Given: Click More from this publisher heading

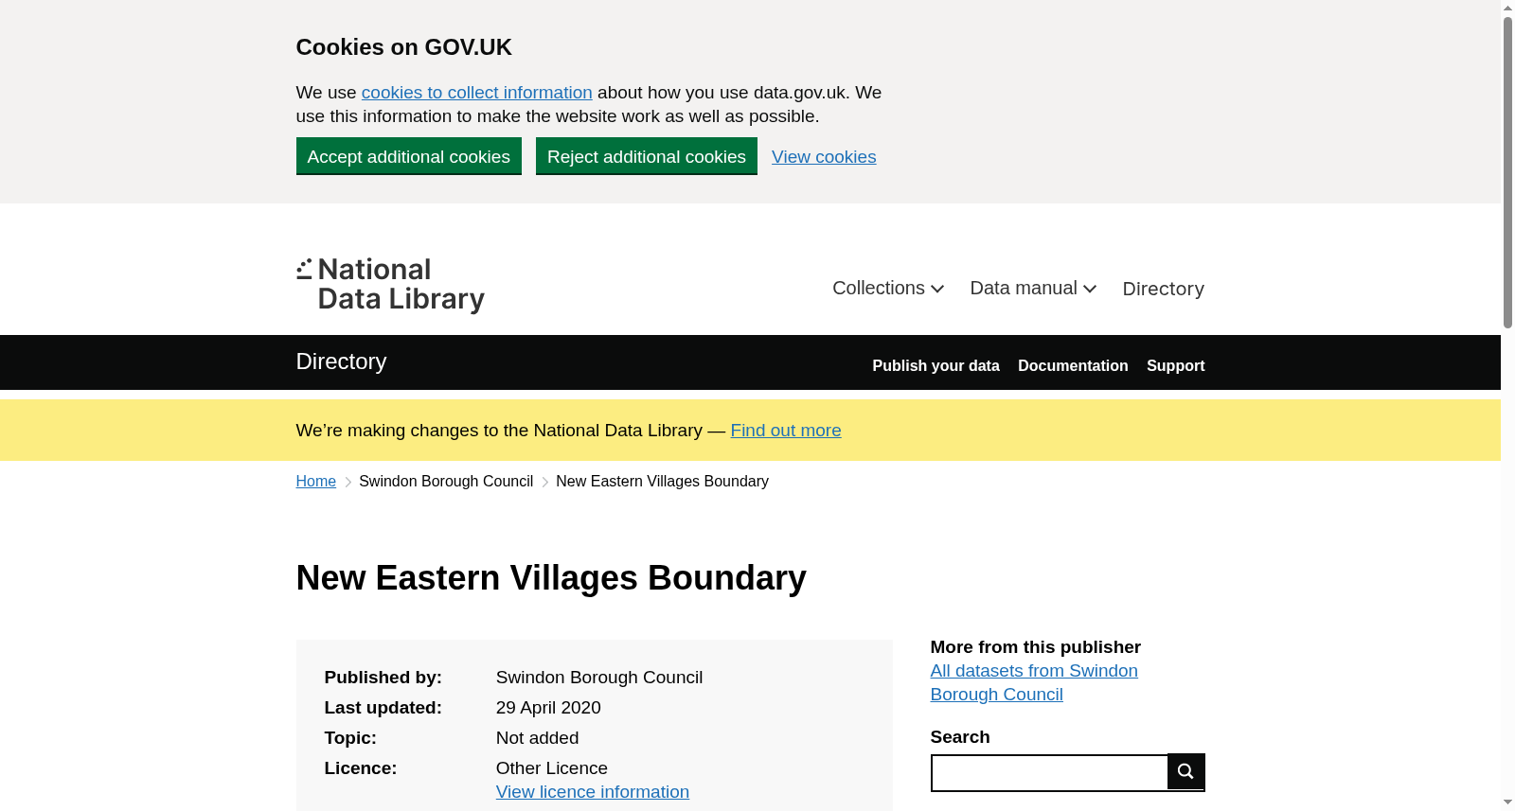Looking at the screenshot, I should [x=1035, y=647].
